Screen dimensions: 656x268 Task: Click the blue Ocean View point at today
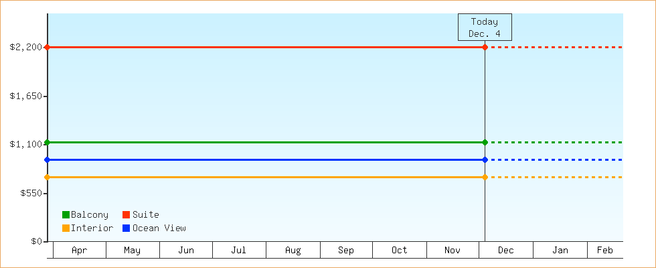coord(485,159)
